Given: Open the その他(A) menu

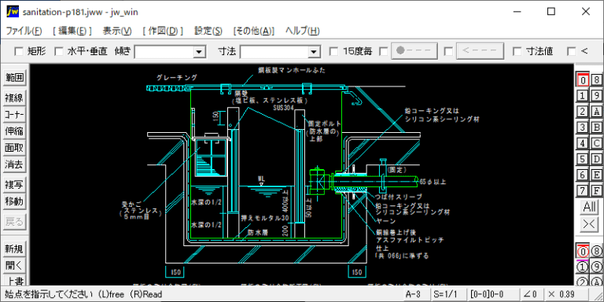Looking at the screenshot, I should [x=253, y=31].
